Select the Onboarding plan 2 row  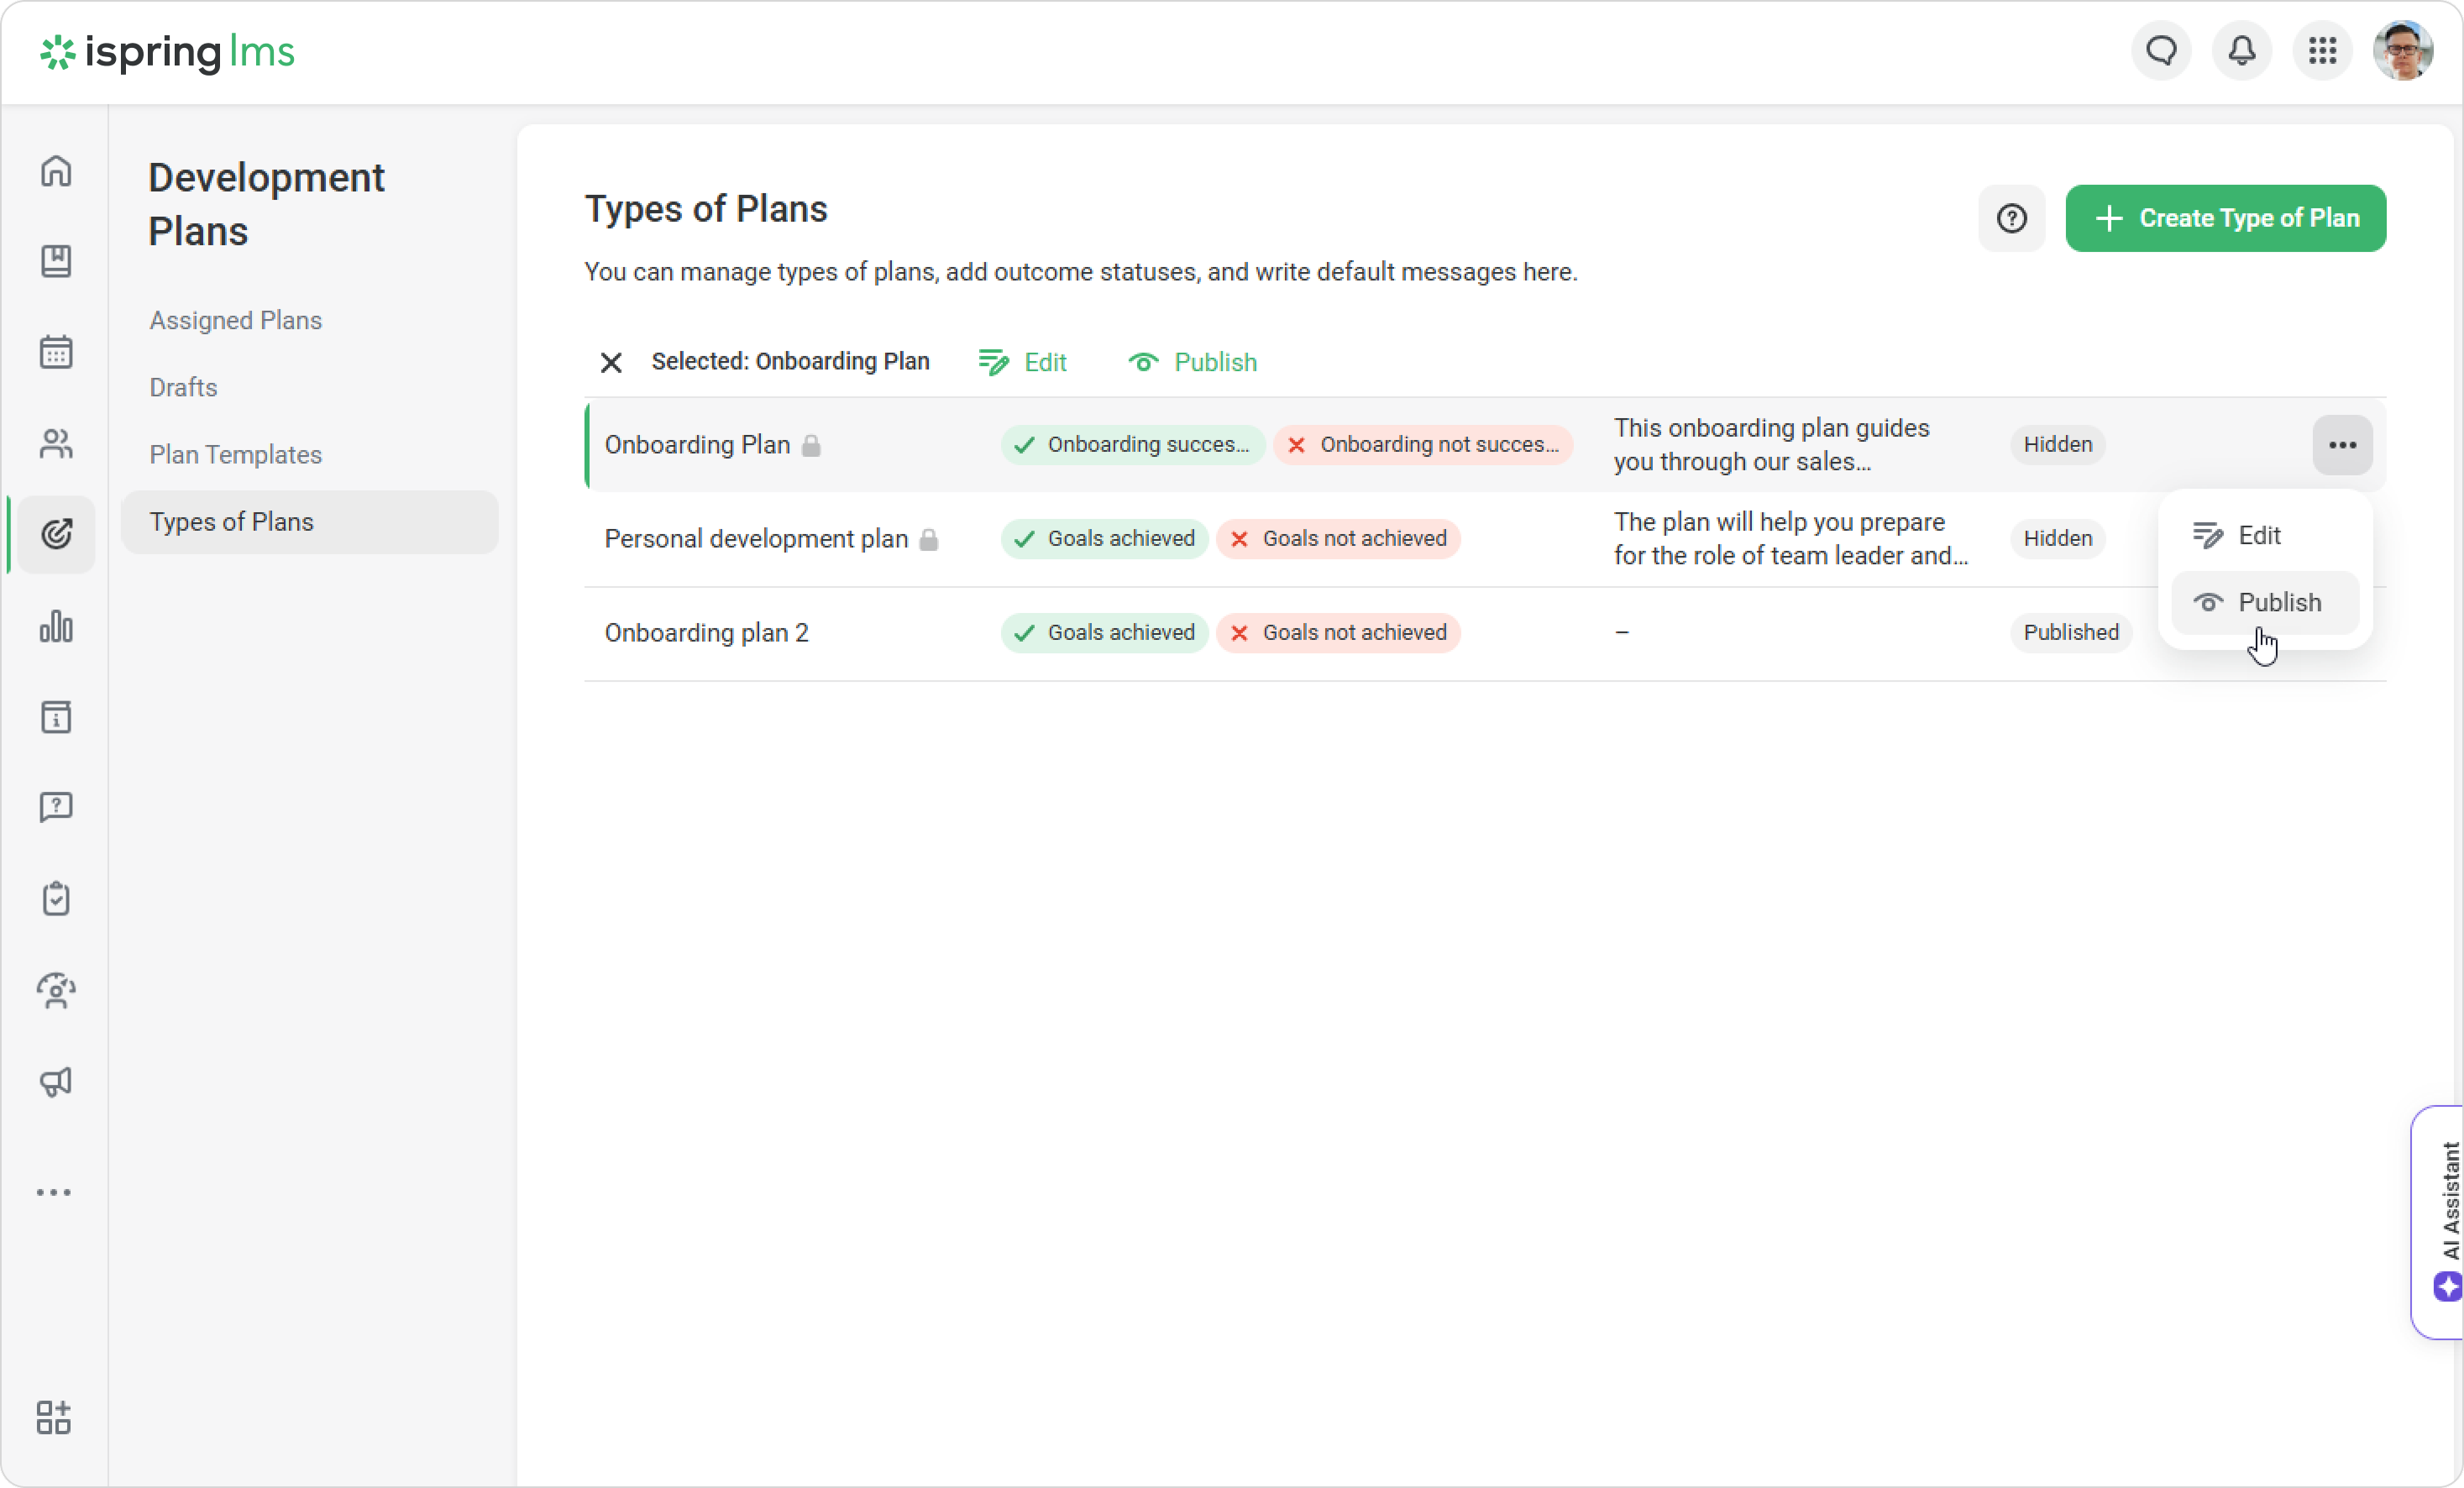[706, 633]
